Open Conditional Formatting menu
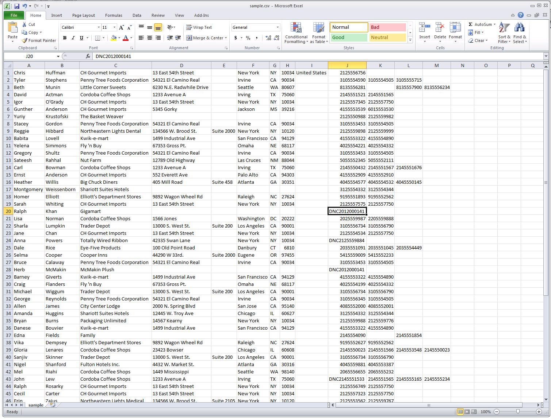The image size is (551, 419). [296, 33]
